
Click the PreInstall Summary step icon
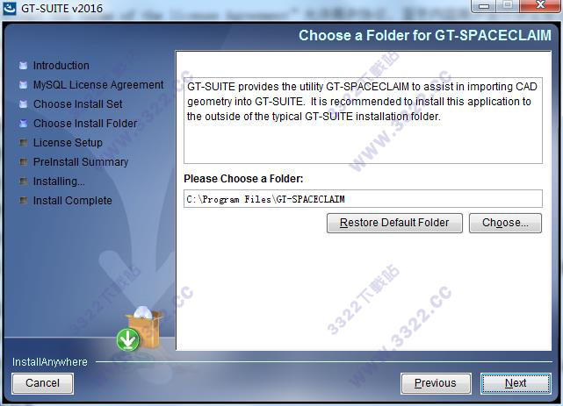24,162
